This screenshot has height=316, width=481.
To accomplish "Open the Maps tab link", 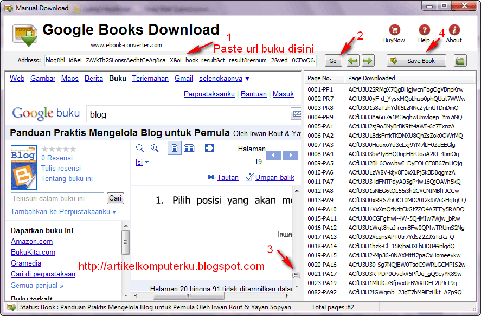I will tap(70, 79).
